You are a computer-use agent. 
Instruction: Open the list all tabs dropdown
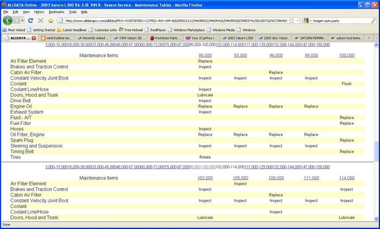click(376, 38)
